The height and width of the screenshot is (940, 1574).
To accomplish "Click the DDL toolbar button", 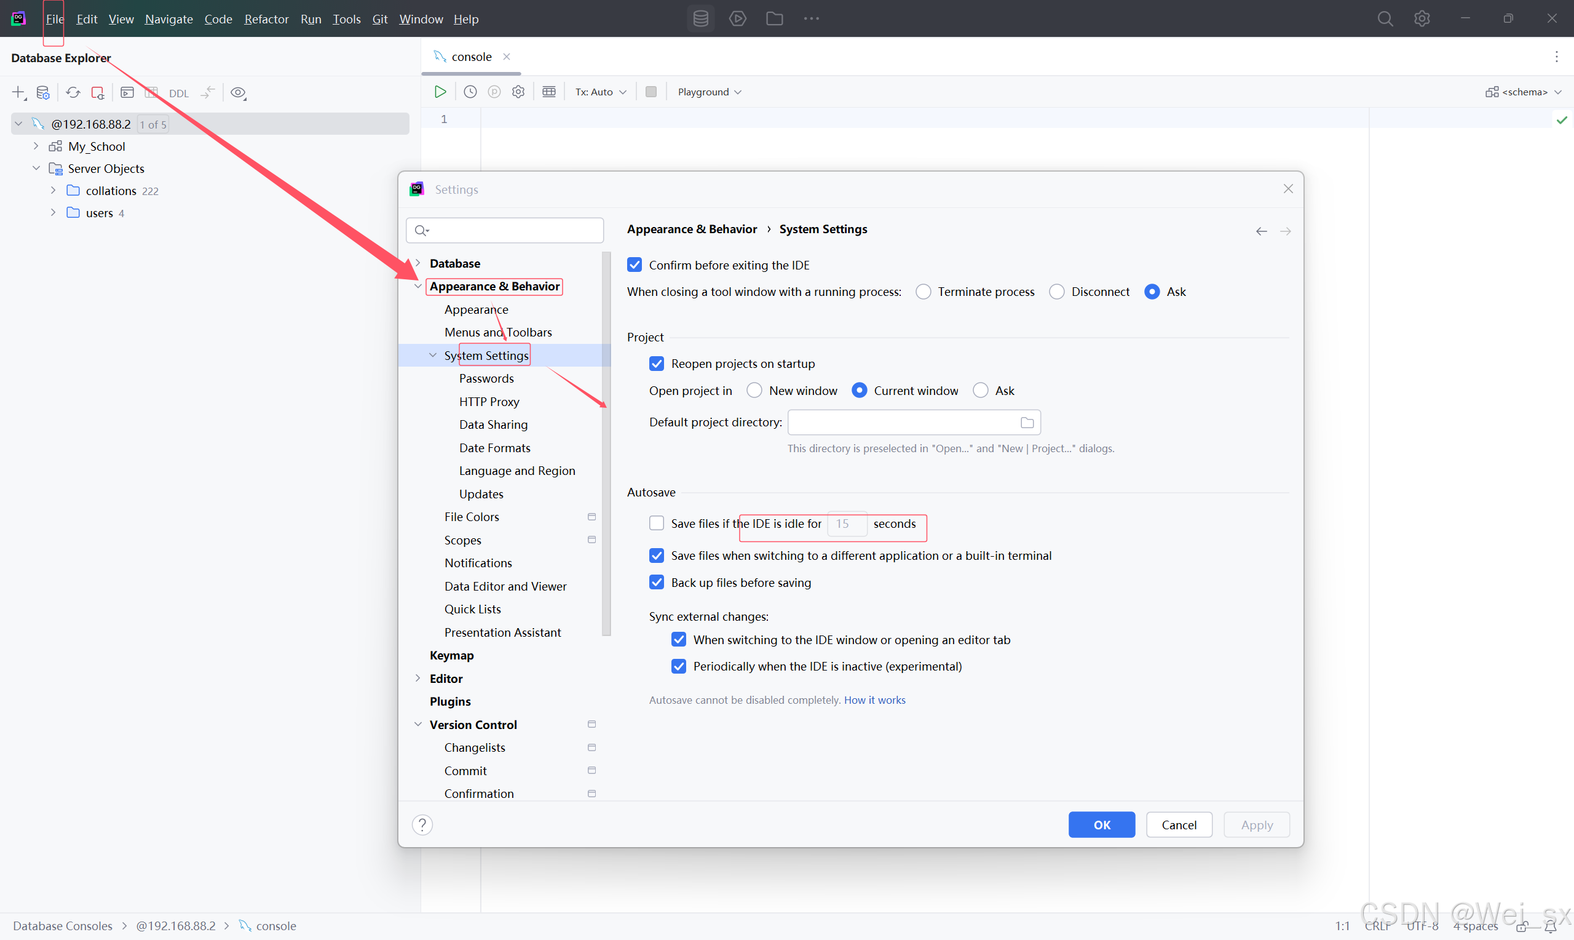I will [x=178, y=93].
